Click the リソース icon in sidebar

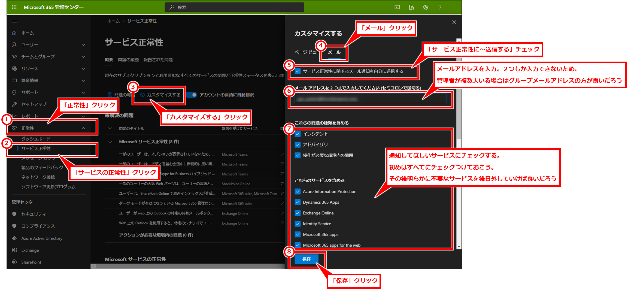coord(14,68)
